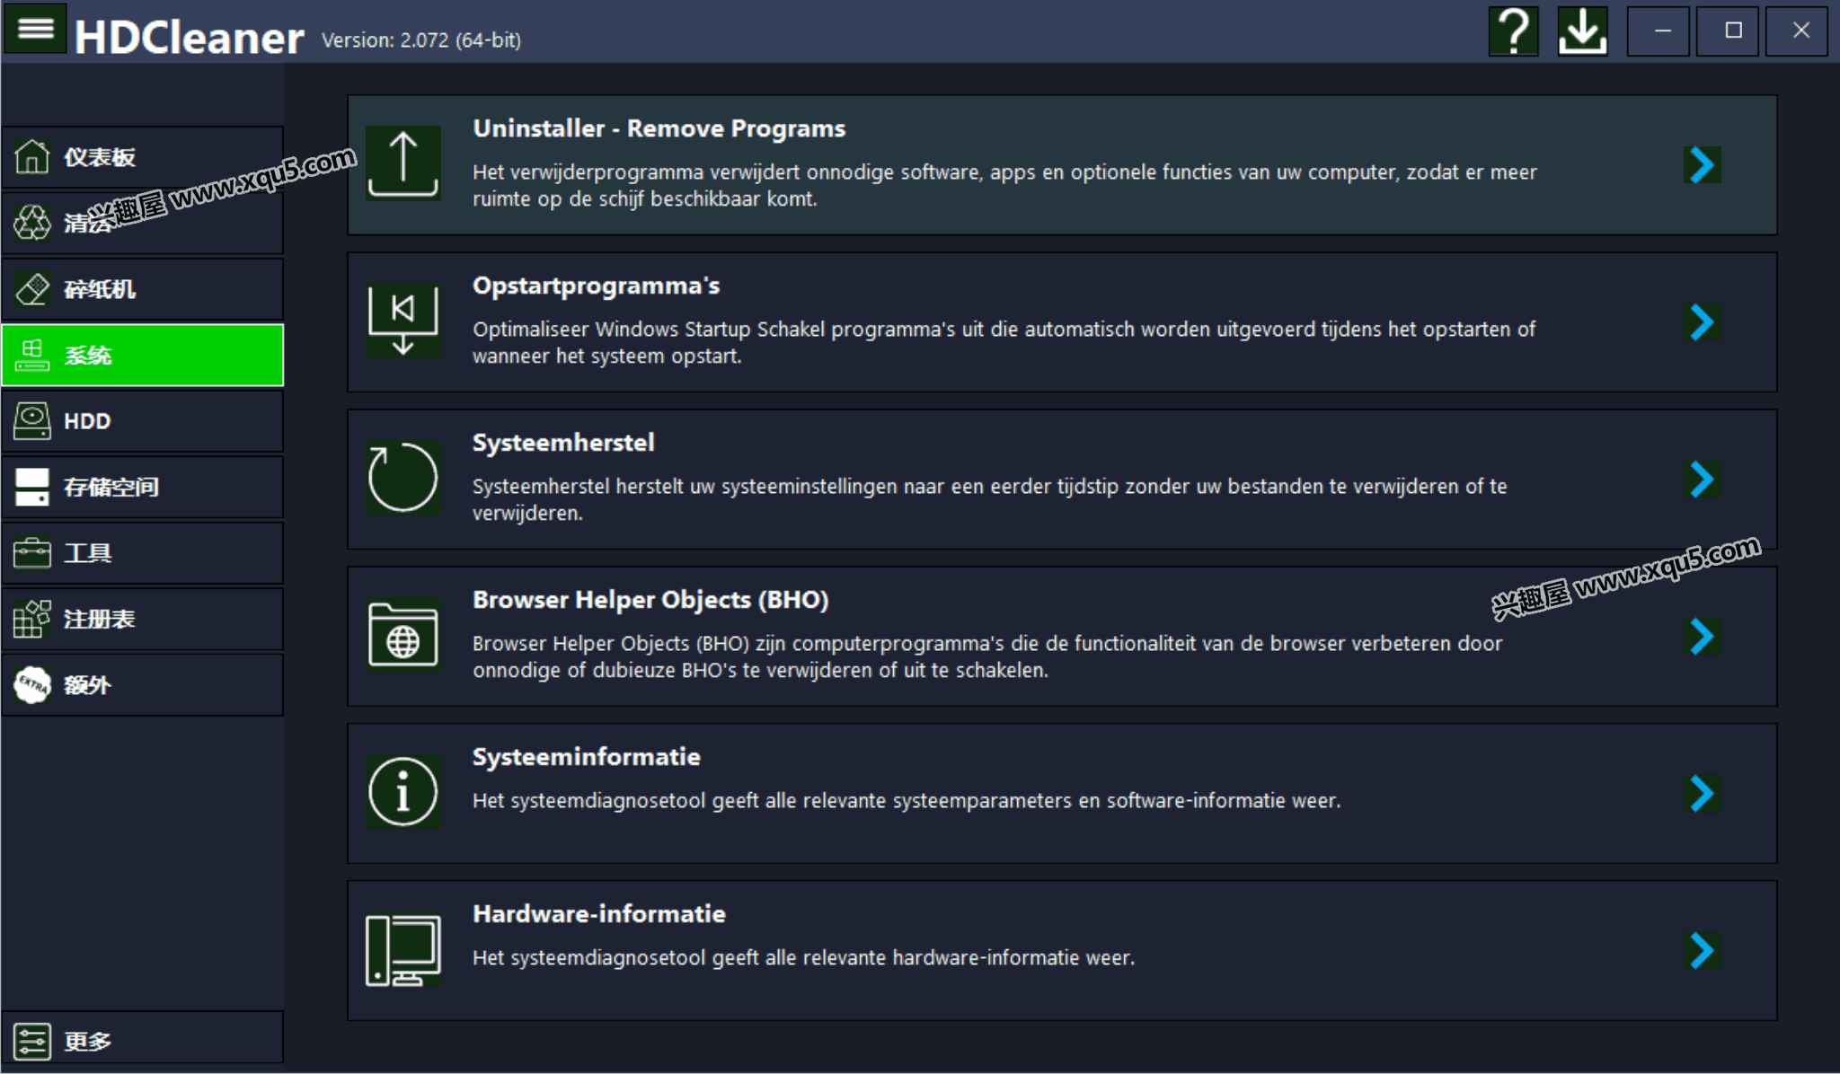Image resolution: width=1840 pixels, height=1074 pixels.
Task: Click the help question mark icon
Action: [x=1514, y=31]
